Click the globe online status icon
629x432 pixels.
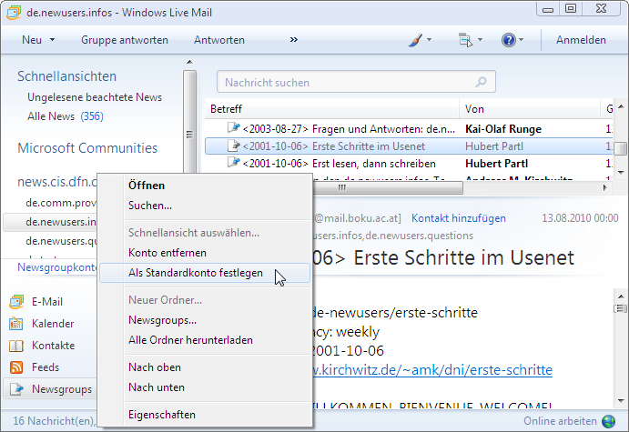(x=609, y=422)
